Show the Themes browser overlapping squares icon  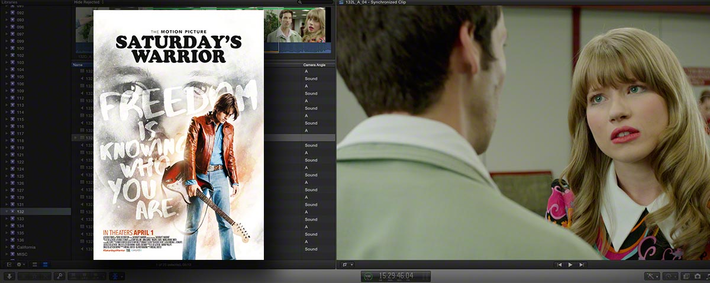686,276
